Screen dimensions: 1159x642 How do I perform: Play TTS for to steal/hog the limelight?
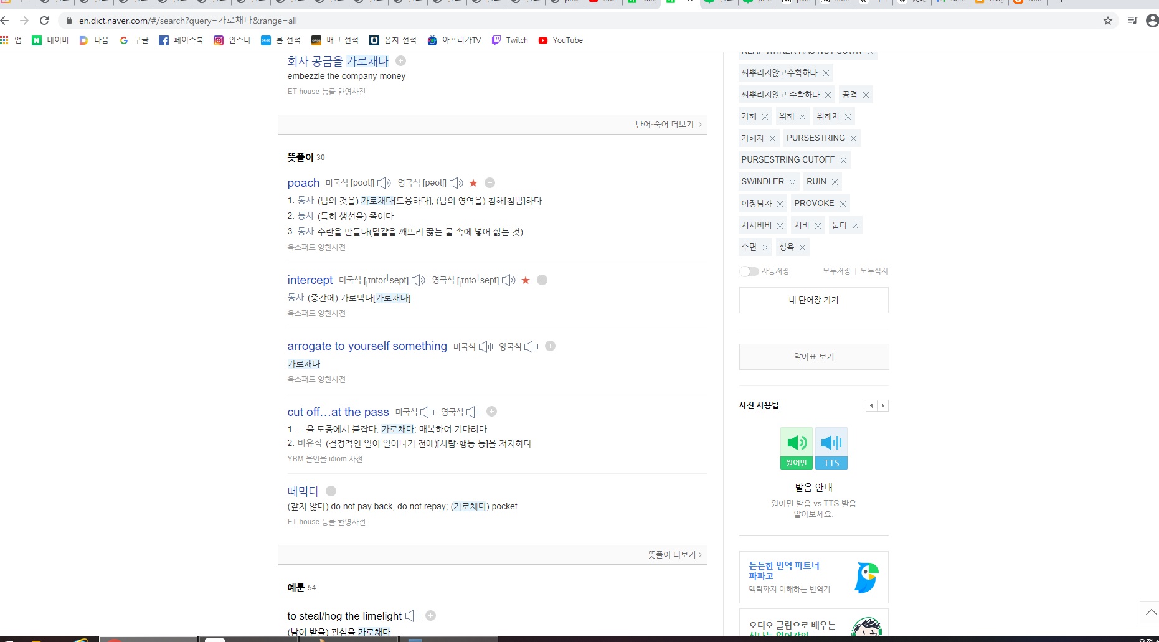(x=412, y=616)
